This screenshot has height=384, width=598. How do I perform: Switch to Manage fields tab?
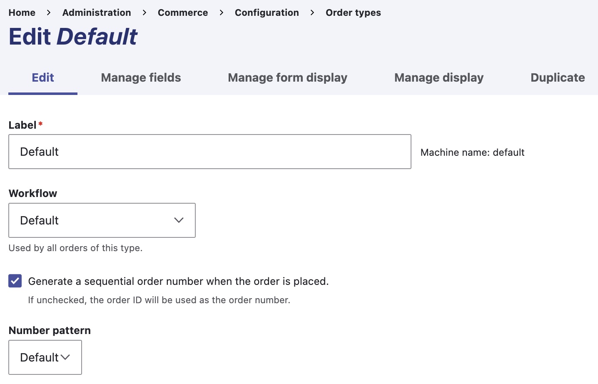pyautogui.click(x=141, y=78)
